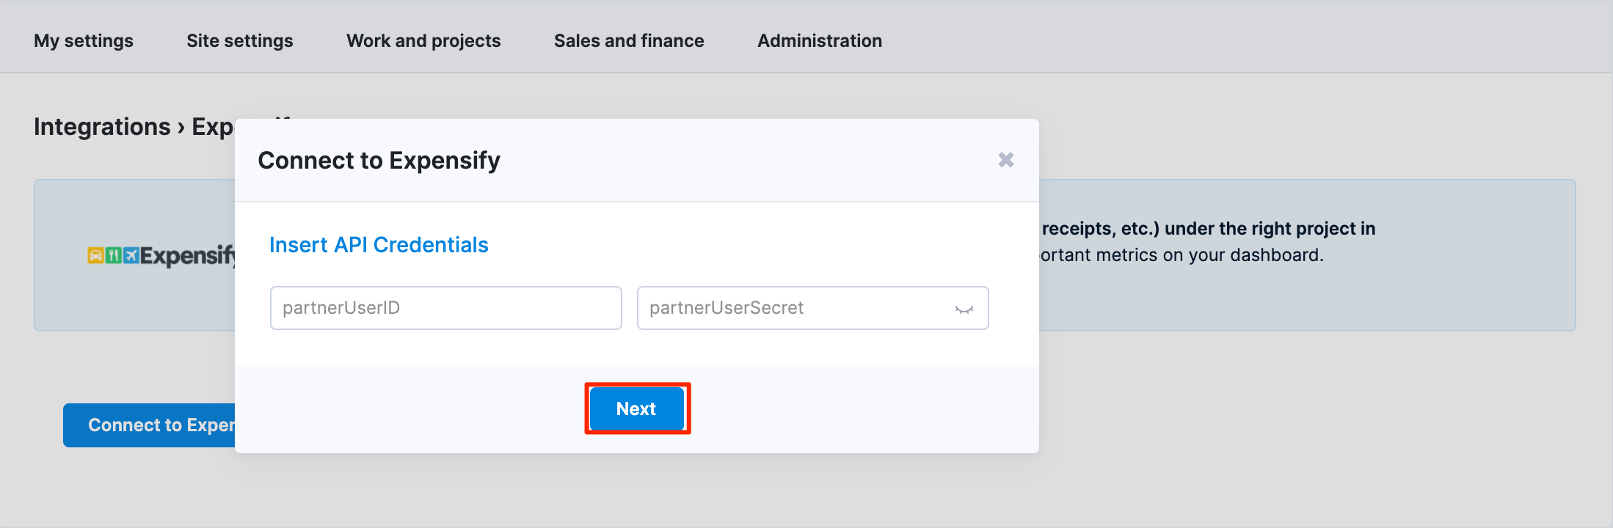Click the Connect to Expensify dialog title
This screenshot has width=1613, height=528.
tap(379, 160)
